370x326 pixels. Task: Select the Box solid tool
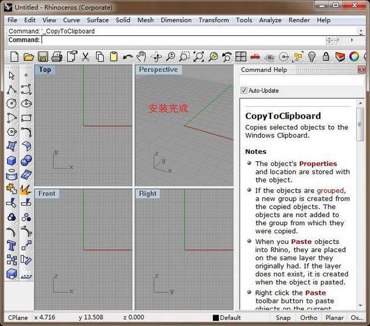[11, 161]
